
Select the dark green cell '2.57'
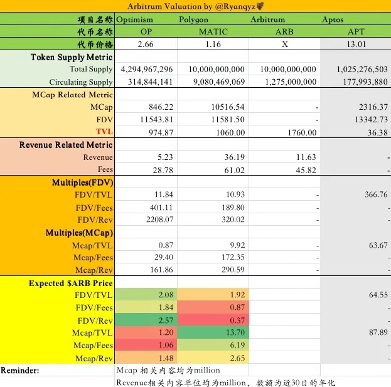click(x=146, y=320)
